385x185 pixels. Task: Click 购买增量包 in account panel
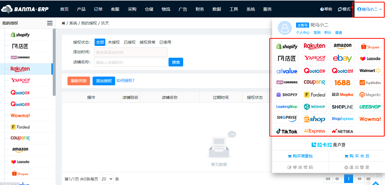click(300, 156)
